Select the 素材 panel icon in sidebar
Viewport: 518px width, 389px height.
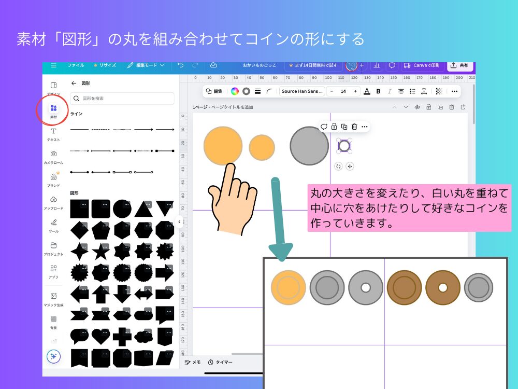53,110
